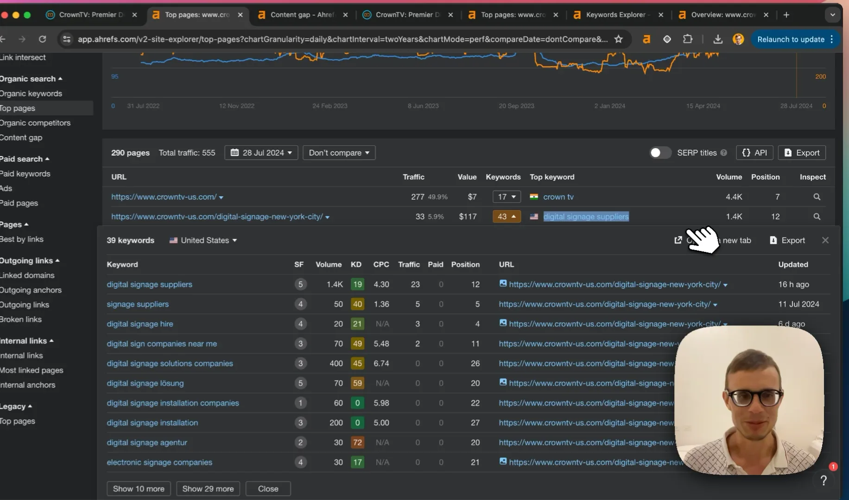Inspect the digital signage suppliers row magnifier
Viewport: 849px width, 500px height.
coord(817,217)
